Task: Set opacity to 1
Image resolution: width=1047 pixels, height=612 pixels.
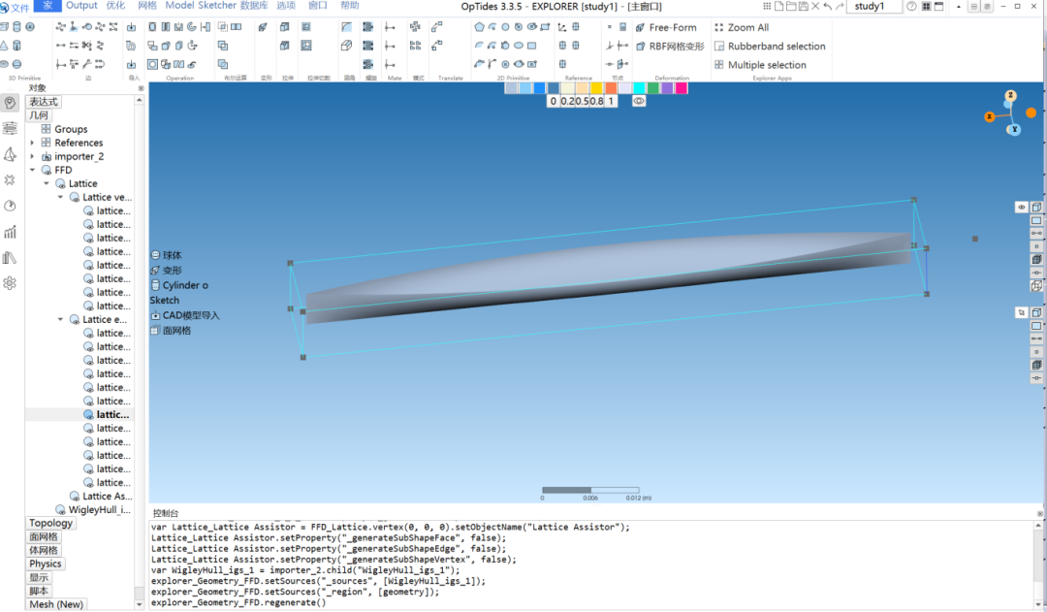Action: (611, 101)
